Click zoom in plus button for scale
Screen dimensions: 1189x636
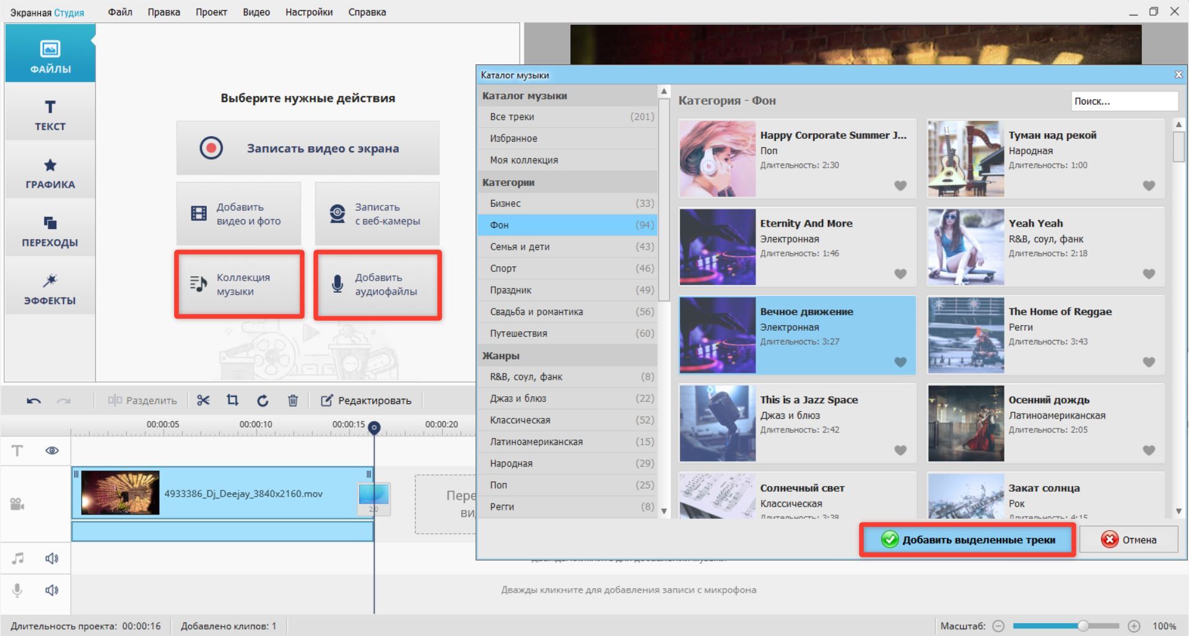(x=1134, y=626)
